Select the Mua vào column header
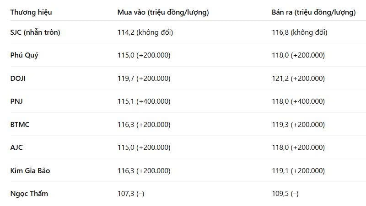 coord(163,12)
